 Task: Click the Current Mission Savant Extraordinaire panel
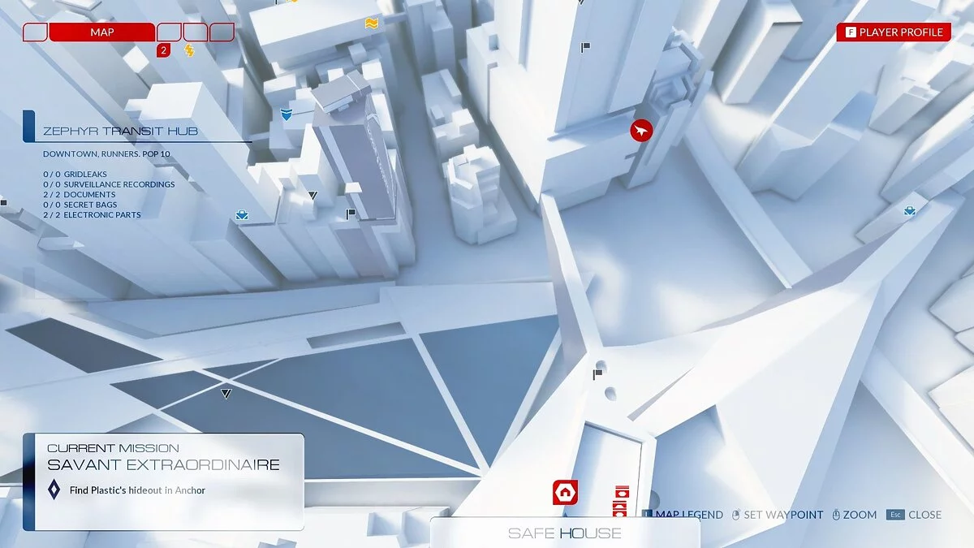click(163, 481)
